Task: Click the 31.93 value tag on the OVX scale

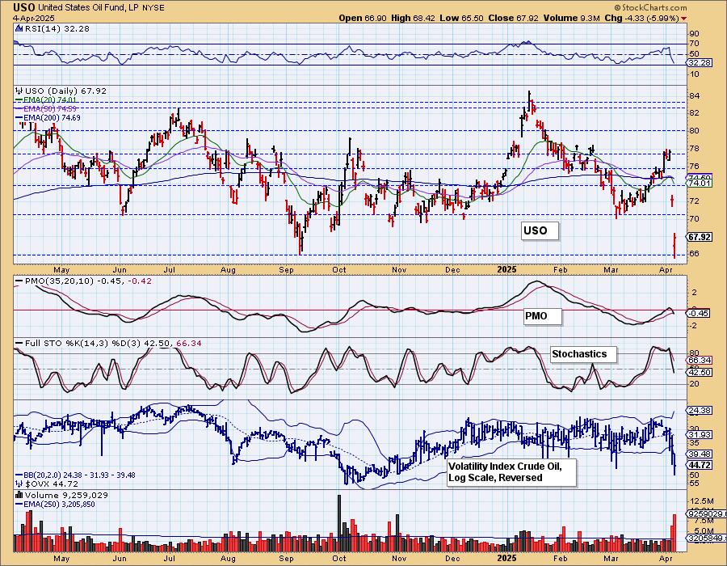Action: pos(700,435)
